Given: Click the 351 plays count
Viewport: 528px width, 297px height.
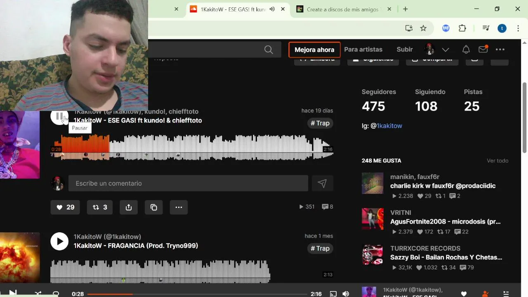Looking at the screenshot, I should [x=306, y=207].
